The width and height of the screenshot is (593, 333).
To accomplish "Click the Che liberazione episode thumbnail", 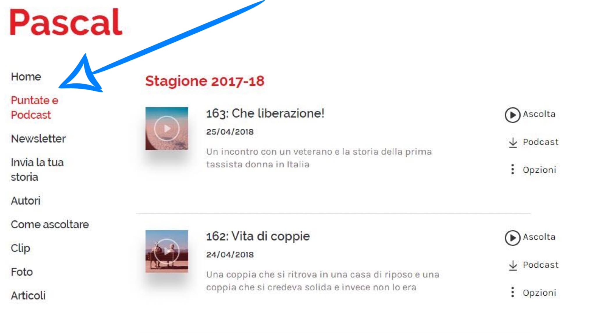I will pos(167,128).
